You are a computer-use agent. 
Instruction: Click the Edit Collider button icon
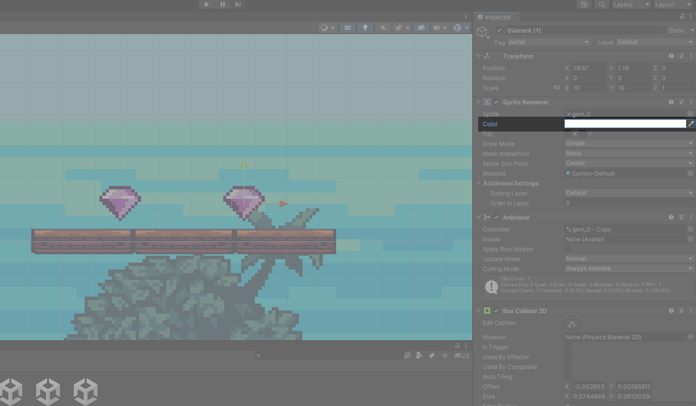(x=572, y=324)
